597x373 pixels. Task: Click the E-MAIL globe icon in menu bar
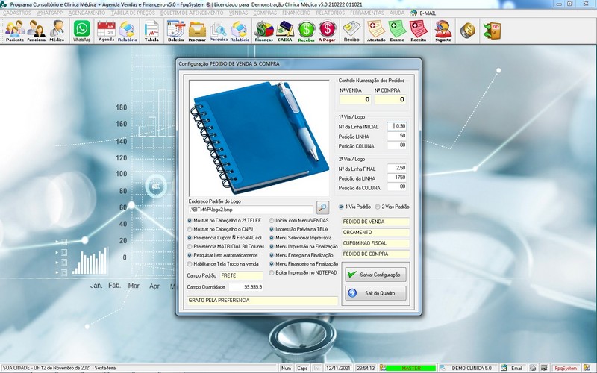coord(413,13)
